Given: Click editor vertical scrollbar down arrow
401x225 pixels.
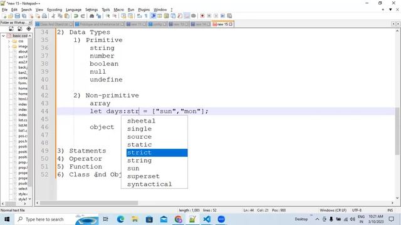Looking at the screenshot, I should [x=397, y=197].
